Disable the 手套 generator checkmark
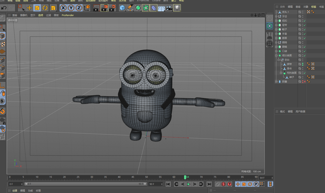325x193 pixels. point(305,34)
